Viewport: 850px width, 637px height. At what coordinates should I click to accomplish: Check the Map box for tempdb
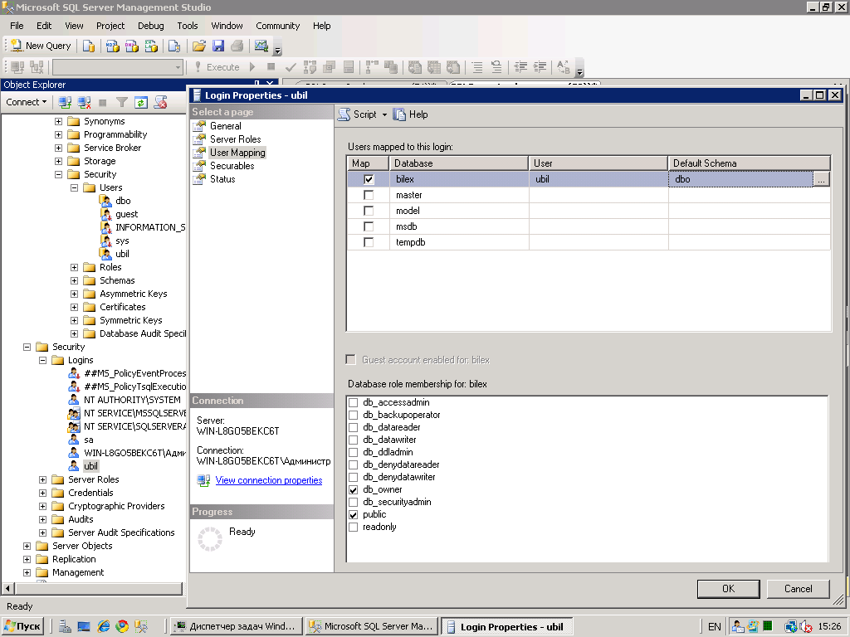pyautogui.click(x=369, y=242)
